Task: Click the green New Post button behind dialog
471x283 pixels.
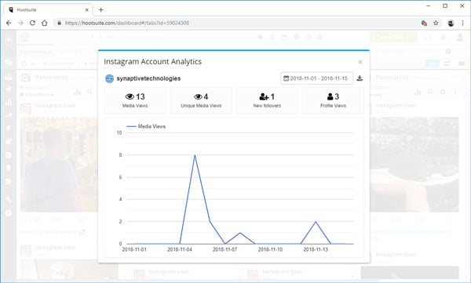Action: click(393, 38)
